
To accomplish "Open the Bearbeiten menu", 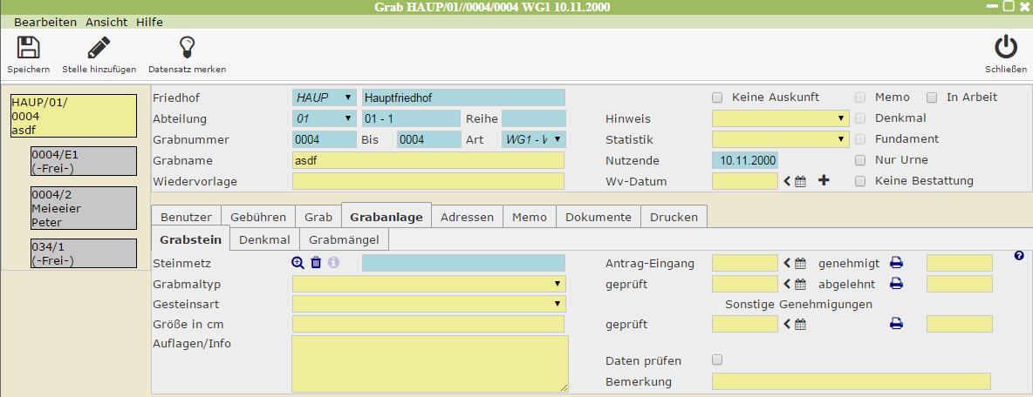I will [45, 22].
